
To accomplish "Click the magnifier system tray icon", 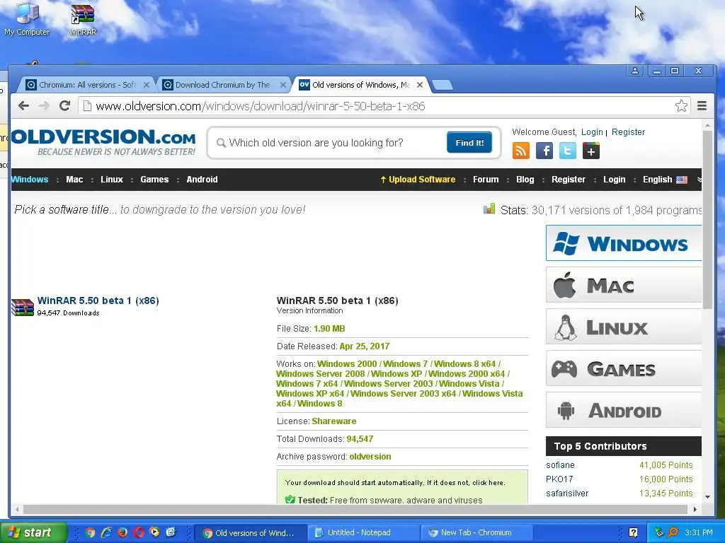I will (673, 532).
